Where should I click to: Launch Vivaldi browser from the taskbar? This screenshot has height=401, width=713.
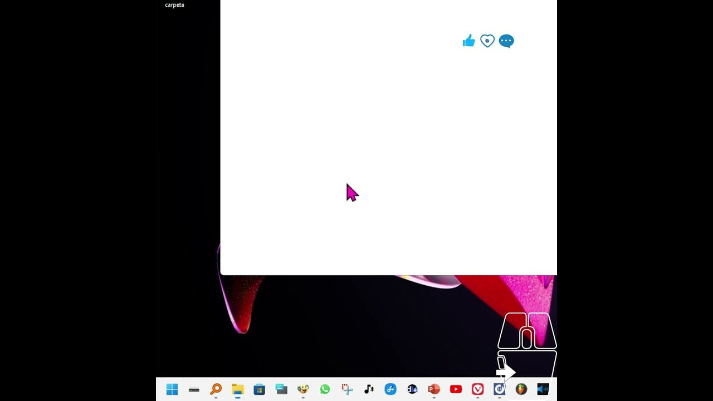[x=478, y=389]
